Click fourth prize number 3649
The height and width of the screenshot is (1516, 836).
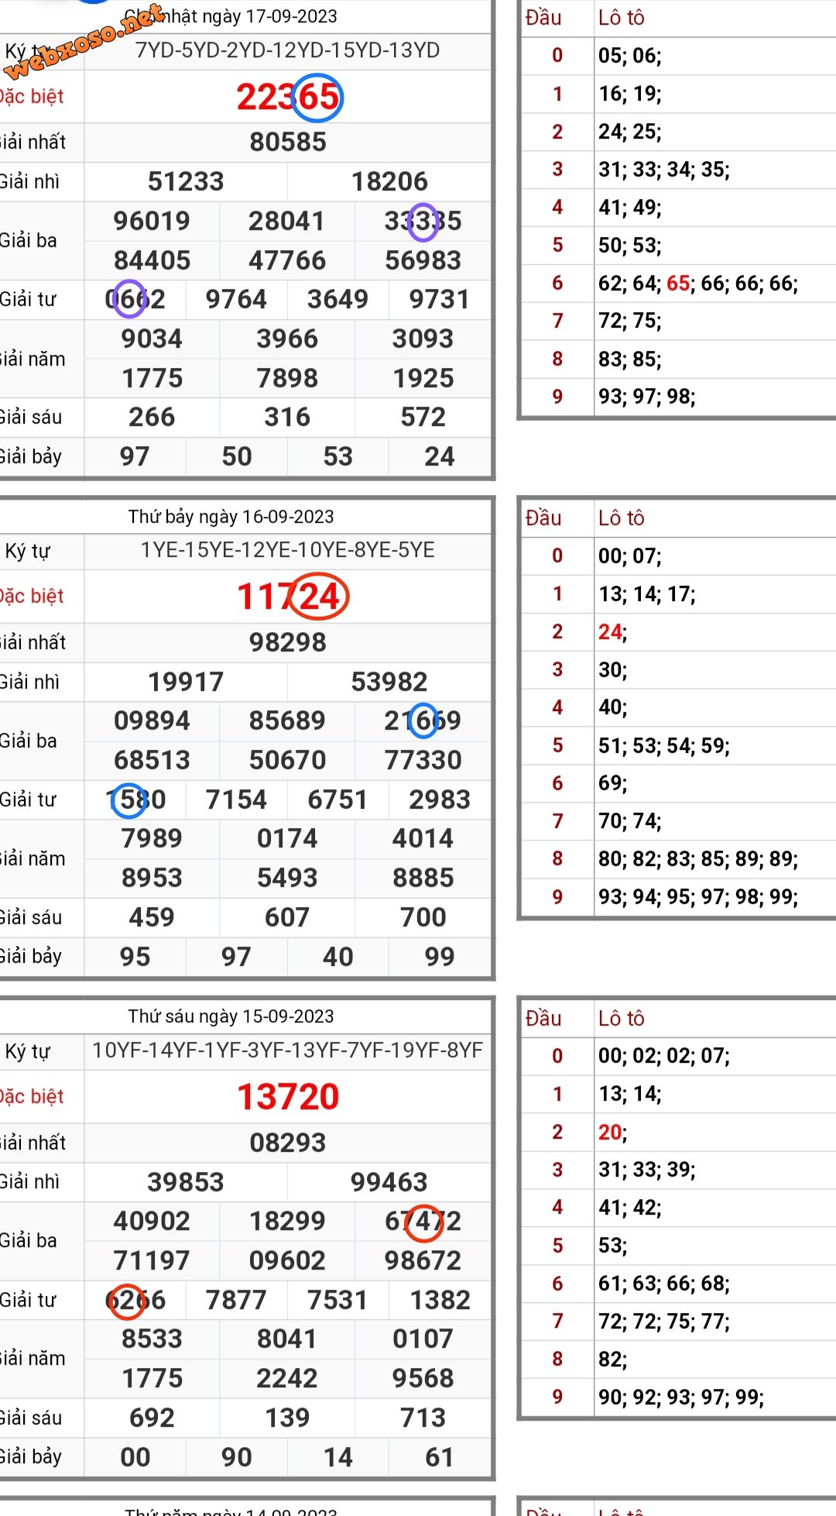[337, 300]
